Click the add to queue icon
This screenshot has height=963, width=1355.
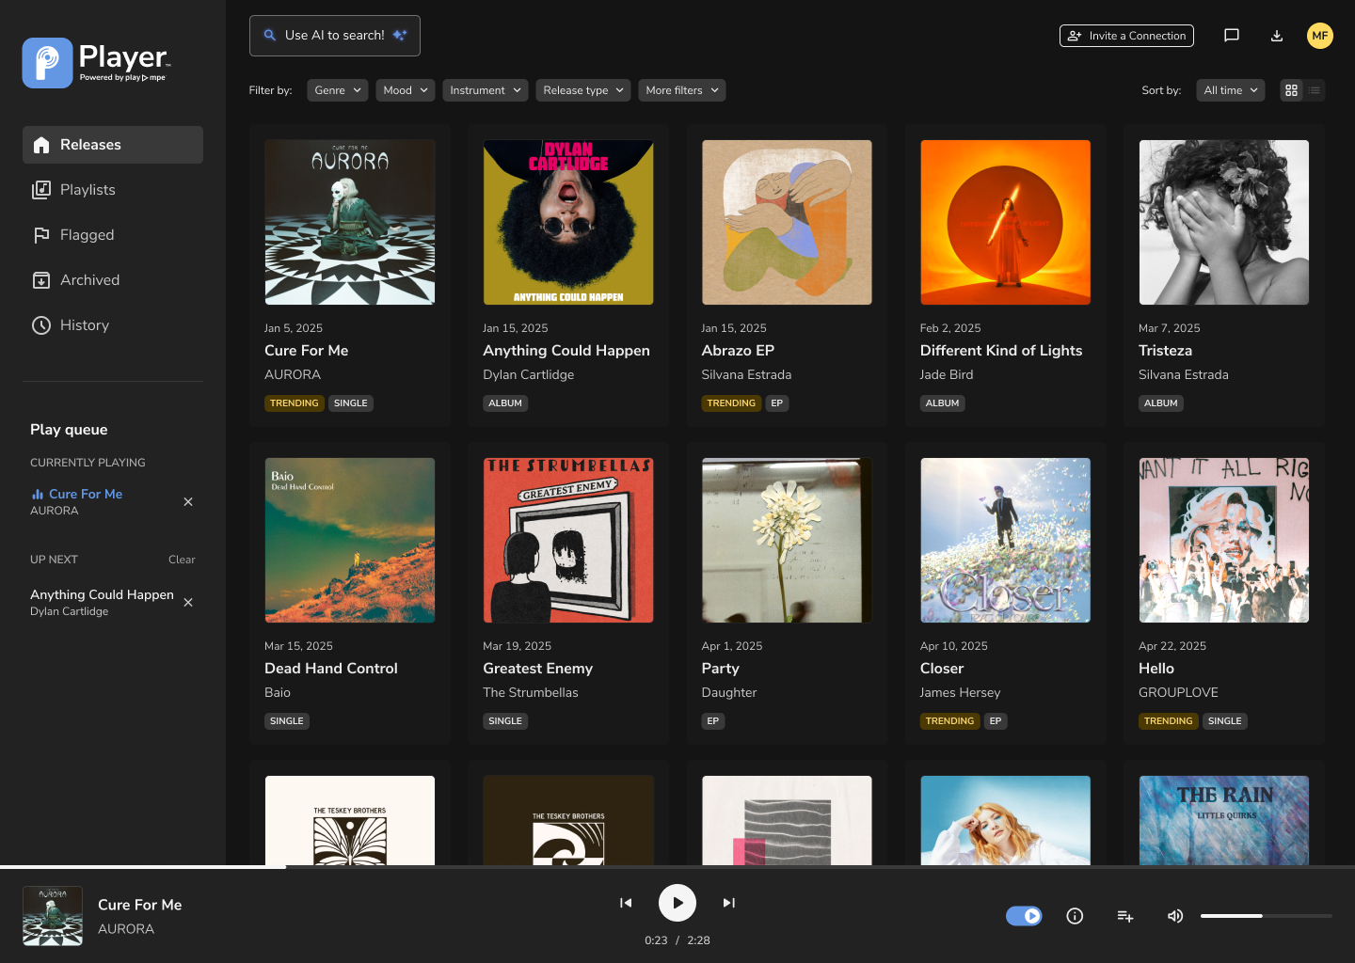(x=1124, y=916)
